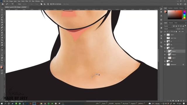The height and width of the screenshot is (105, 187).
Task: Hide the Background layer
Action: click(165, 64)
